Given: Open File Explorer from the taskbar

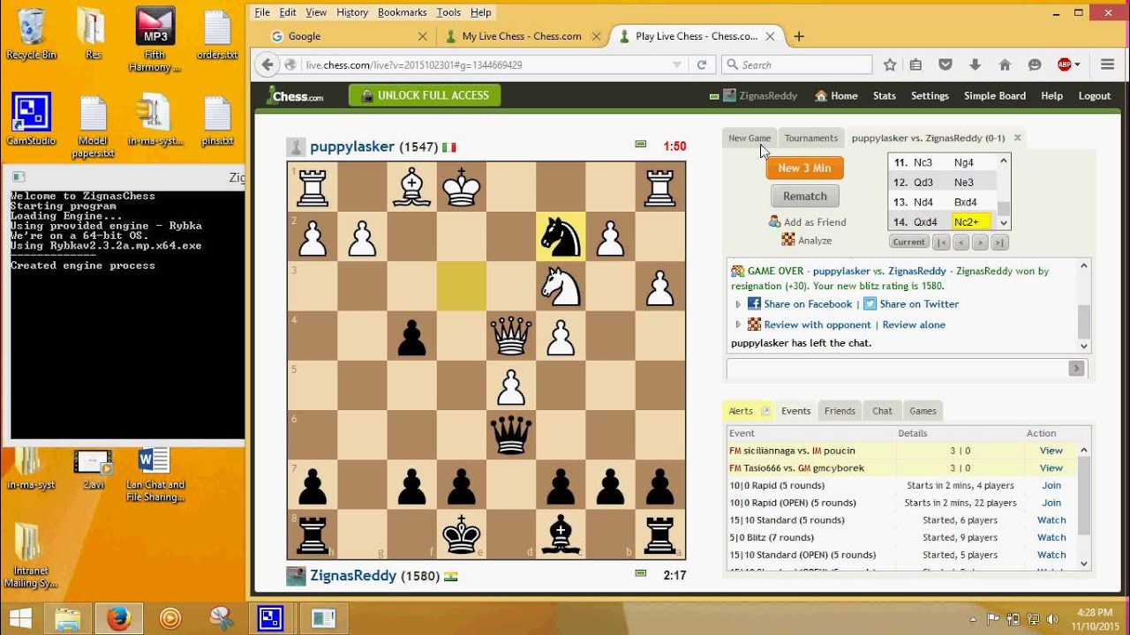Looking at the screenshot, I should pos(68,618).
